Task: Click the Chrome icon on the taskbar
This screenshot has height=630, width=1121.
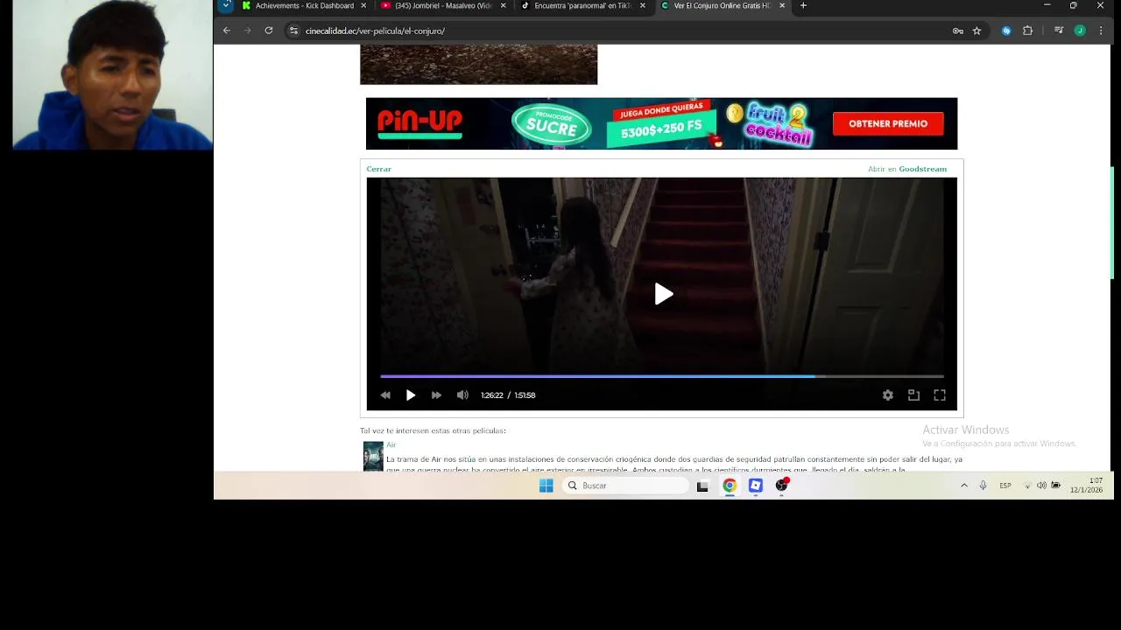Action: tap(730, 486)
